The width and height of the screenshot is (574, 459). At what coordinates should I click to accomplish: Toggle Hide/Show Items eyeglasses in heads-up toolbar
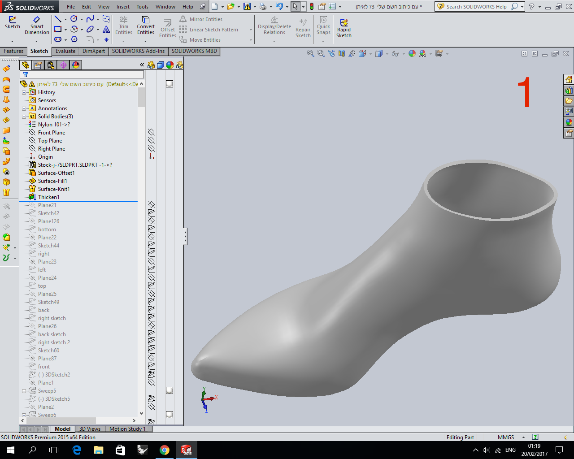(395, 53)
